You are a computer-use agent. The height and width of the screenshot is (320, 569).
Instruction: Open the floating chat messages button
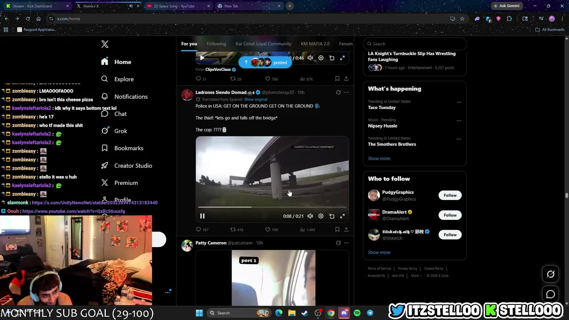coord(550,294)
